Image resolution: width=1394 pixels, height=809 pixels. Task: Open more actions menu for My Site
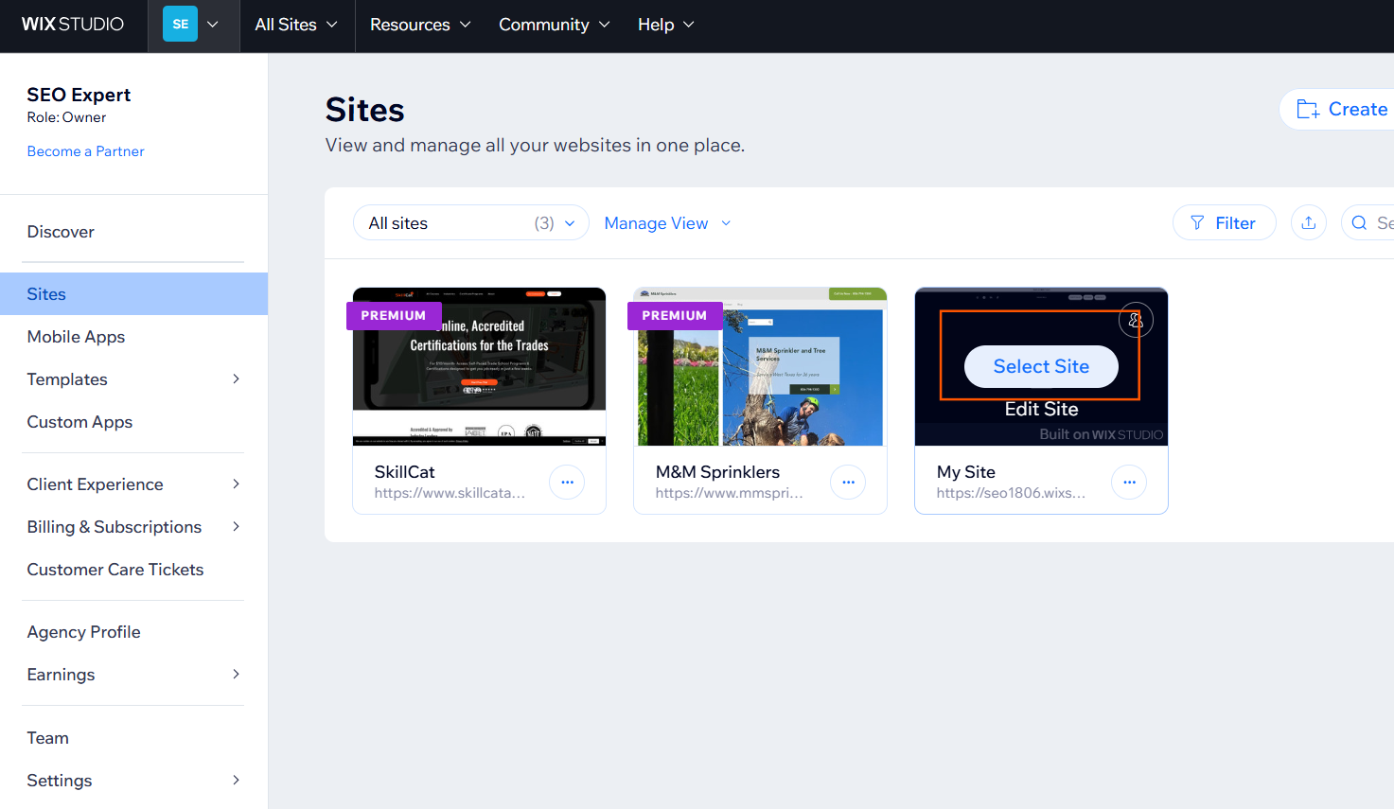click(x=1129, y=482)
